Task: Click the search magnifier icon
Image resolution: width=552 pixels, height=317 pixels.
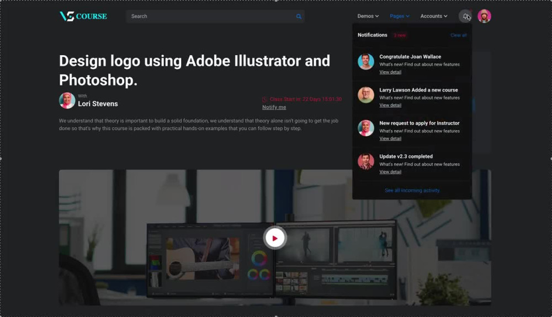Action: tap(299, 16)
